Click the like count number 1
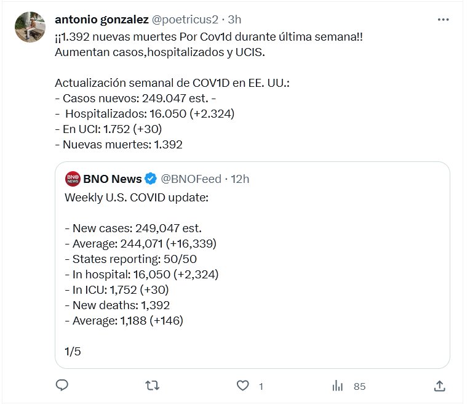 point(261,386)
